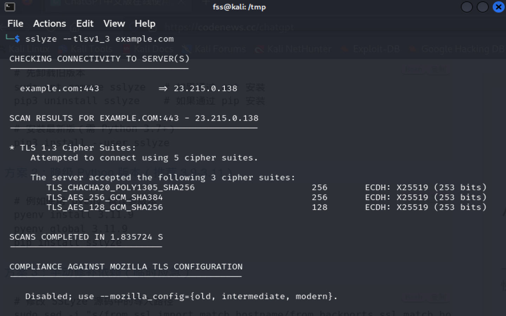Click the CHECKING CONNECTIVITY TO SERVER(S) heading
The width and height of the screenshot is (506, 316).
click(99, 59)
